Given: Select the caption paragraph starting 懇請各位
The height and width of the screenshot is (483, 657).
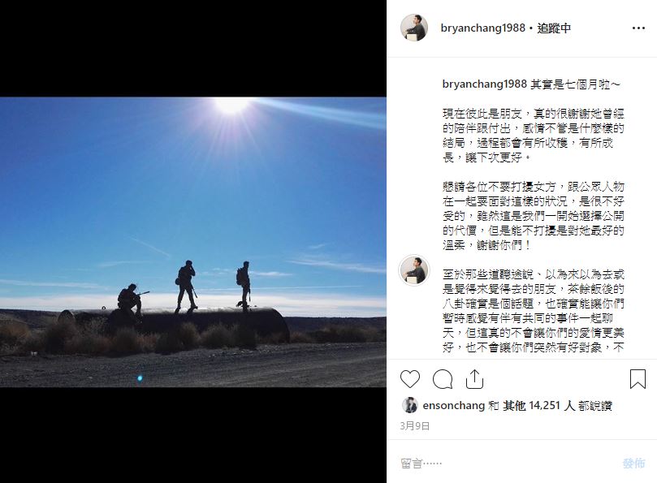Looking at the screenshot, I should [x=533, y=216].
